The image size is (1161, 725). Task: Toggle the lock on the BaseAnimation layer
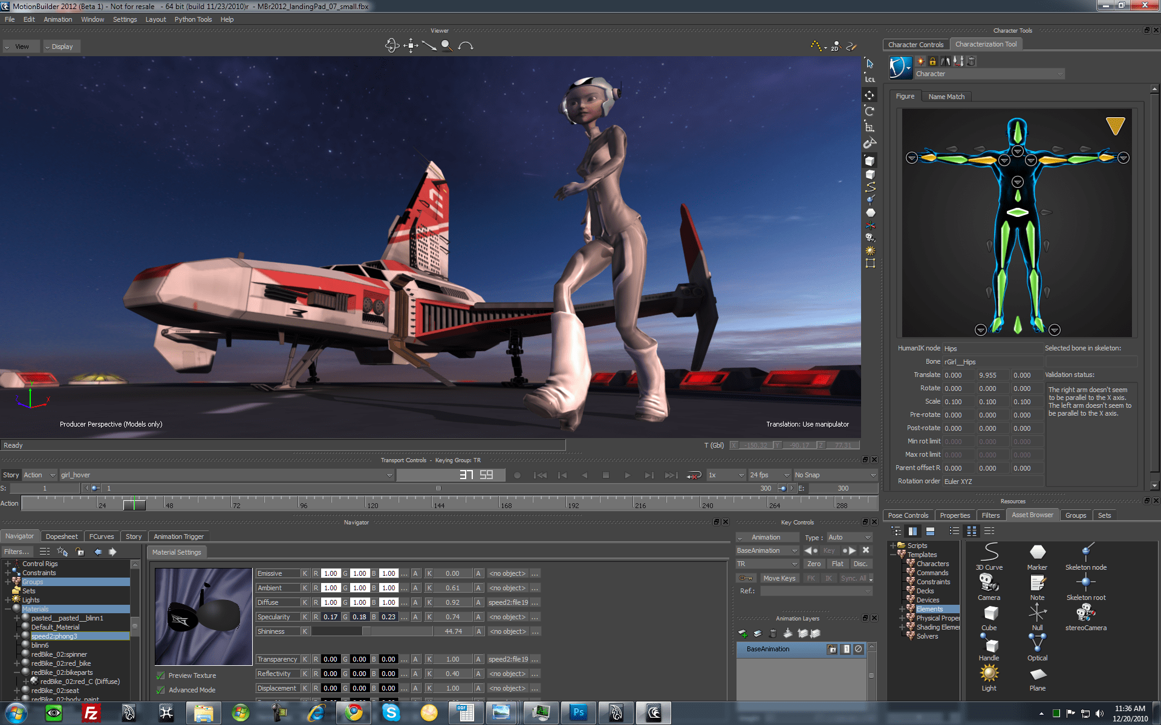click(832, 649)
